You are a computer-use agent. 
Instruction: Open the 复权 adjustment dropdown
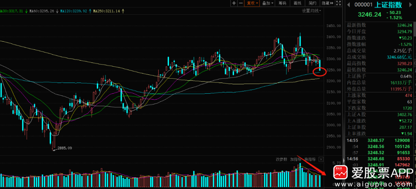(252, 3)
